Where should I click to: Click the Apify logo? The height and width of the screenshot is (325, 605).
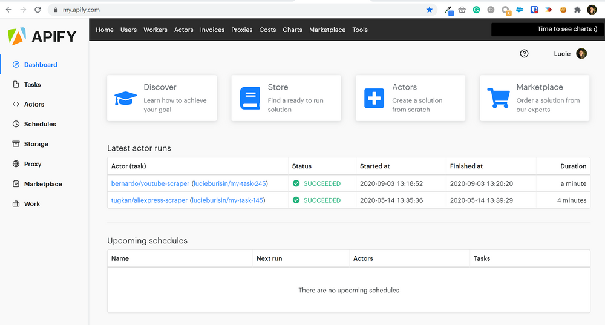[42, 37]
